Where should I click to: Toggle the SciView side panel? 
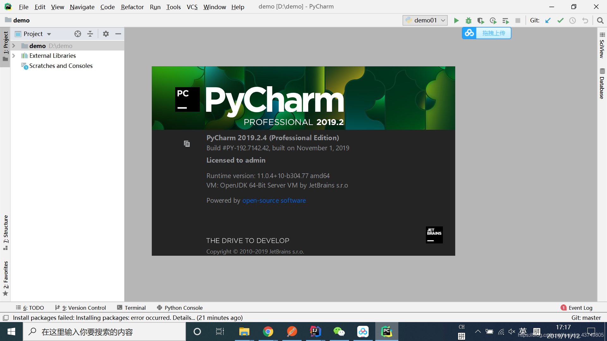click(x=602, y=45)
